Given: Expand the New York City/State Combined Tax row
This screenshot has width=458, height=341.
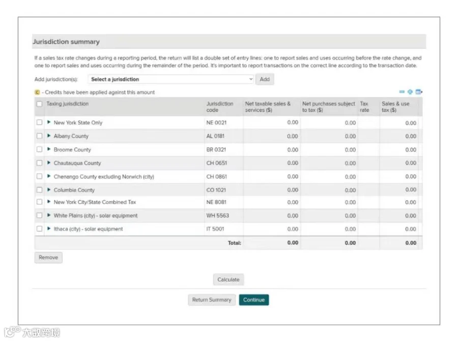Looking at the screenshot, I should [x=49, y=201].
